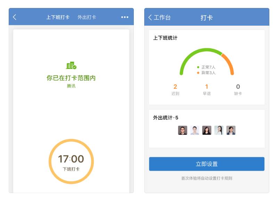277x199 pixels.
Task: Tap the back arrow on check-in screen
Action: [15, 17]
